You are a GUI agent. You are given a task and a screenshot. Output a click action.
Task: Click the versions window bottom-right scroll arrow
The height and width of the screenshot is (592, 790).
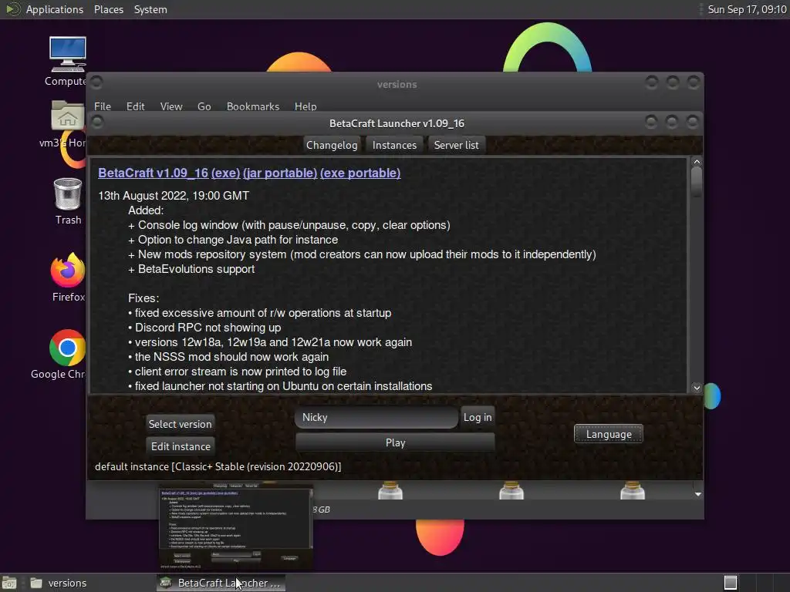coord(697,494)
